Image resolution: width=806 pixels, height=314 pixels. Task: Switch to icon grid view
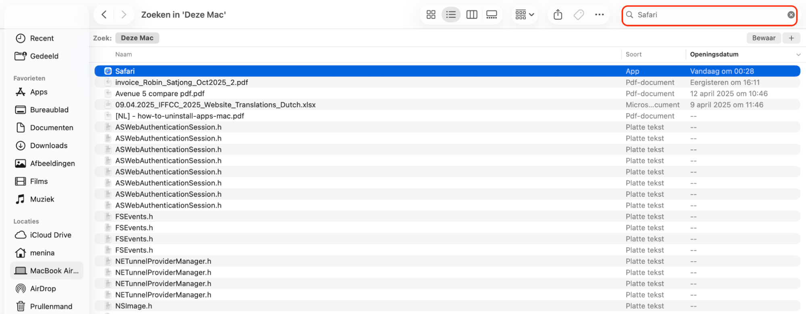point(431,15)
